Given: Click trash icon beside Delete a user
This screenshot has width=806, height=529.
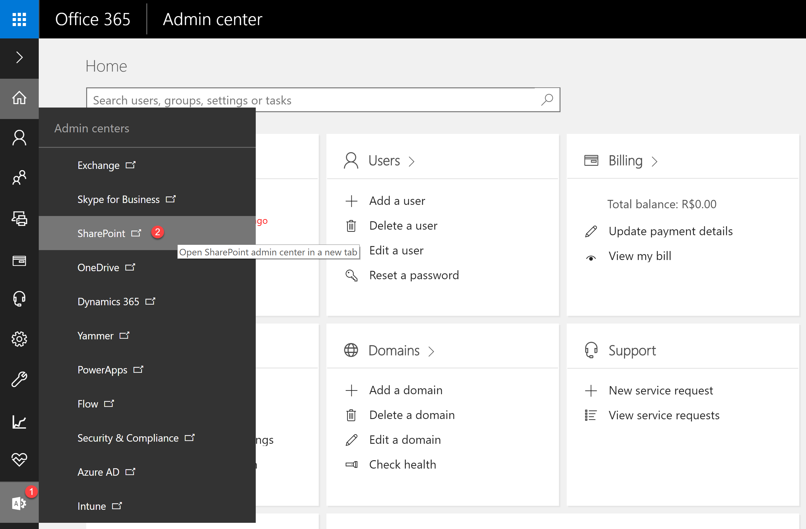Looking at the screenshot, I should tap(351, 226).
